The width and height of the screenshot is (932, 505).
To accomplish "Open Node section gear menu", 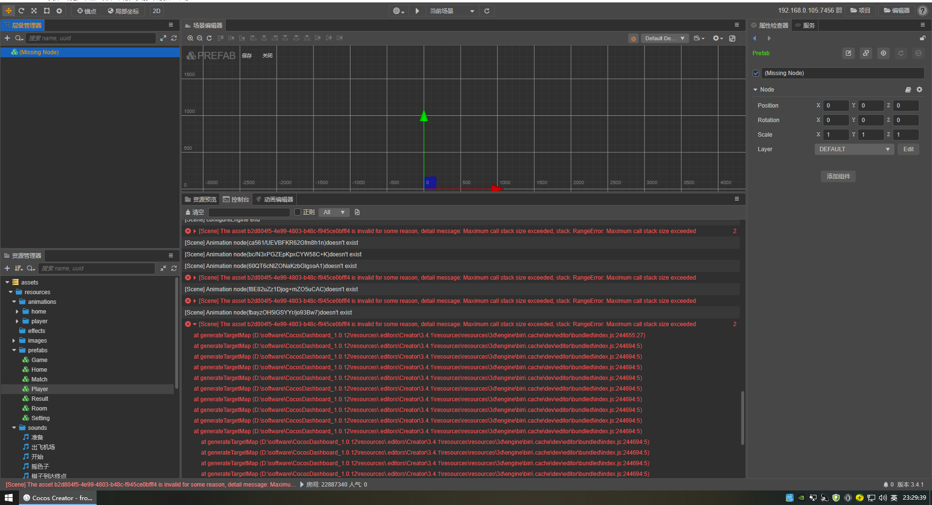I will [919, 90].
